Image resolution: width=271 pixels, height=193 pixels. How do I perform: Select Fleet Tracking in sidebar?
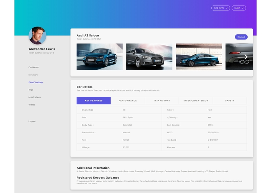point(35,82)
